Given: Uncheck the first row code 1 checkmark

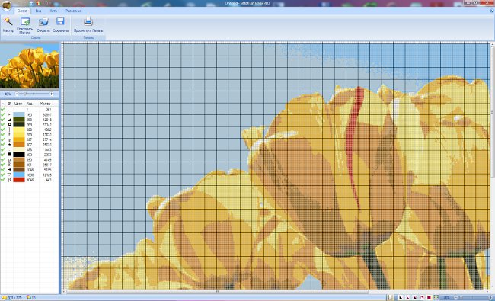Looking at the screenshot, I should coord(3,110).
